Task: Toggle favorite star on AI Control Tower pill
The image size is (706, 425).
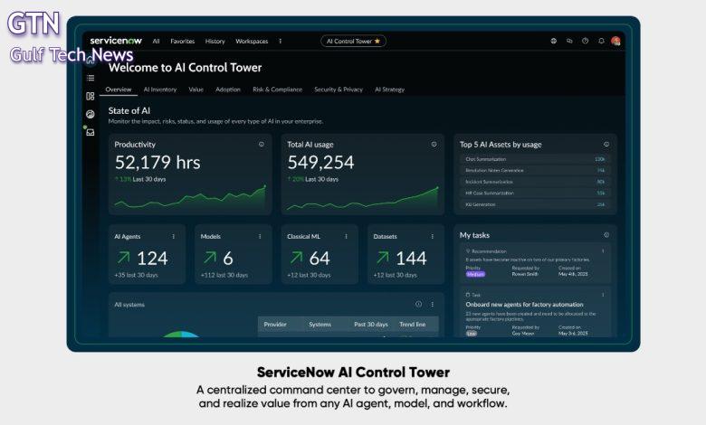Action: coord(377,41)
